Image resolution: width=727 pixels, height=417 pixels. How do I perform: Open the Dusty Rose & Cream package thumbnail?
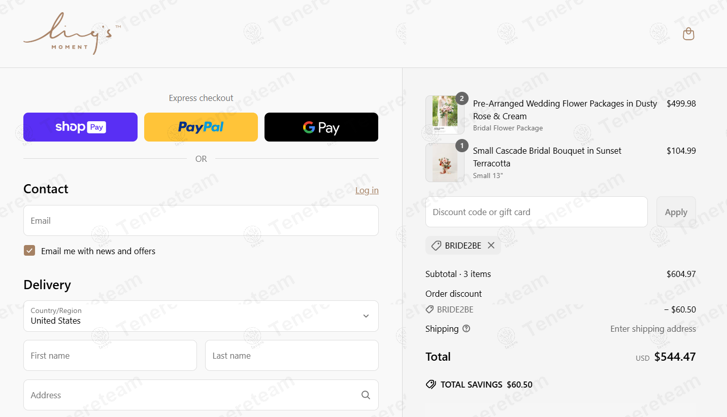click(445, 115)
